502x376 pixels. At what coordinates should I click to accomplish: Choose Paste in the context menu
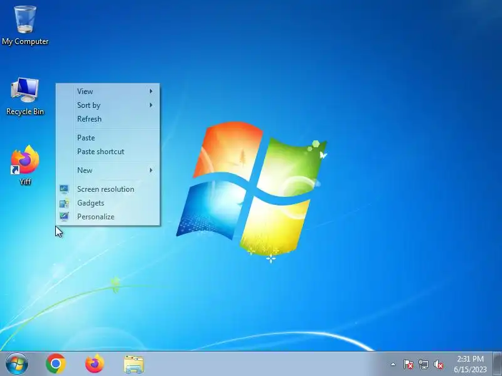[x=109, y=138]
